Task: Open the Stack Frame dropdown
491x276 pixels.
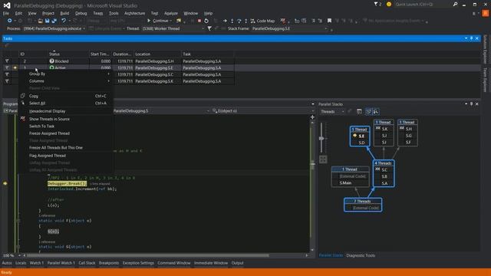Action: pos(290,28)
